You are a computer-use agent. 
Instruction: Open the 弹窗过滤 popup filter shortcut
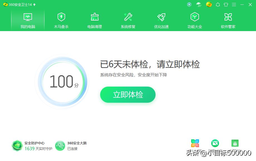(x=215, y=143)
